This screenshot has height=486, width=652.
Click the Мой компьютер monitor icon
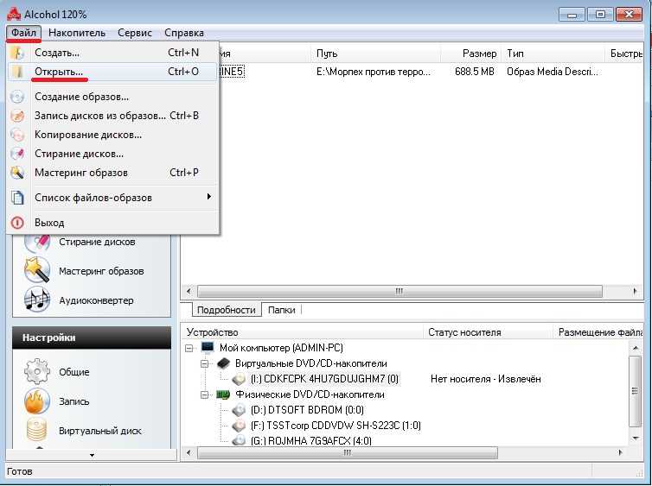[x=207, y=347]
